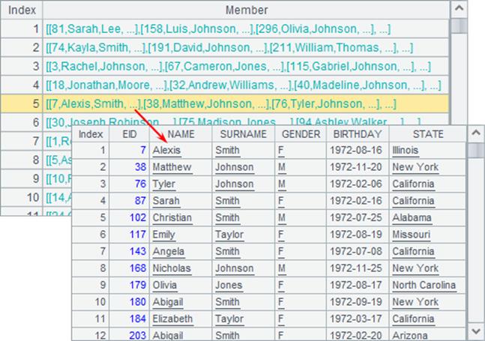Click the SURNAME column header
Image resolution: width=485 pixels, height=341 pixels.
243,134
